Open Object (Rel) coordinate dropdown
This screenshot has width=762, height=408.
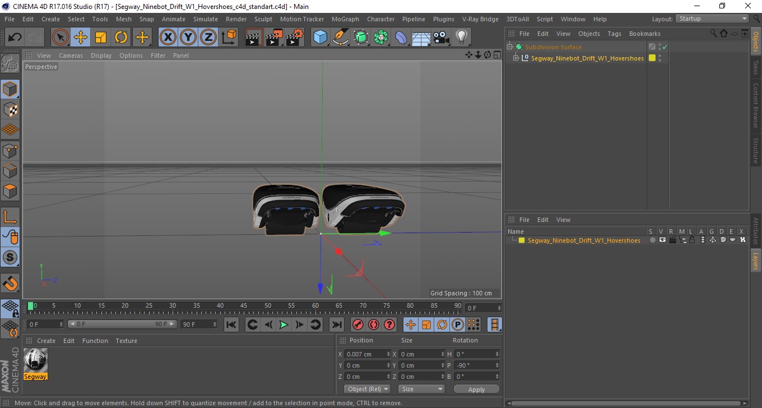368,389
